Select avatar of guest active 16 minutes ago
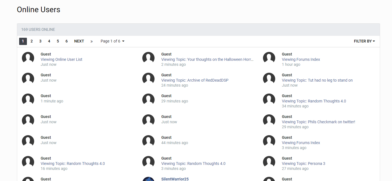 28,162
